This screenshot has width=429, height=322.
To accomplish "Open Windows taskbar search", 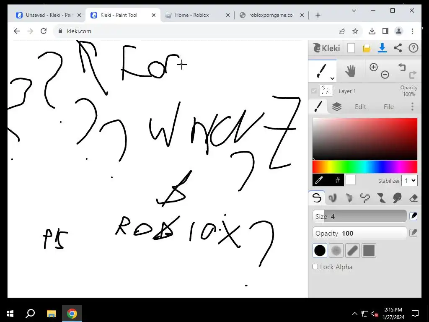I will tap(30, 314).
